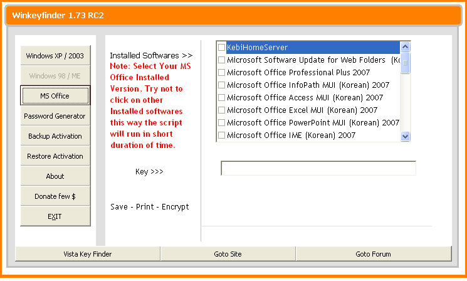Check the KebiHomeServer checkbox
467x281 pixels.
(221, 48)
